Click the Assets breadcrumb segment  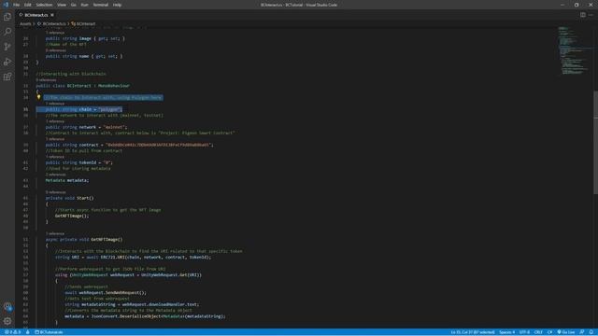point(25,23)
